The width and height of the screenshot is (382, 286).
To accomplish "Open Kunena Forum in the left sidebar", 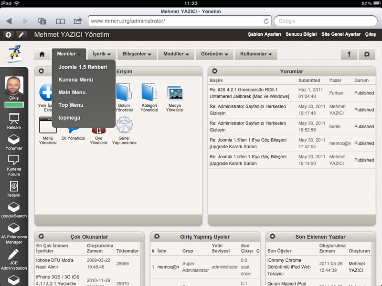I will tap(14, 165).
